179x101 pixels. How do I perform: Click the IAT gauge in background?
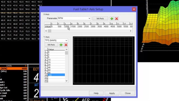(x=34, y=91)
